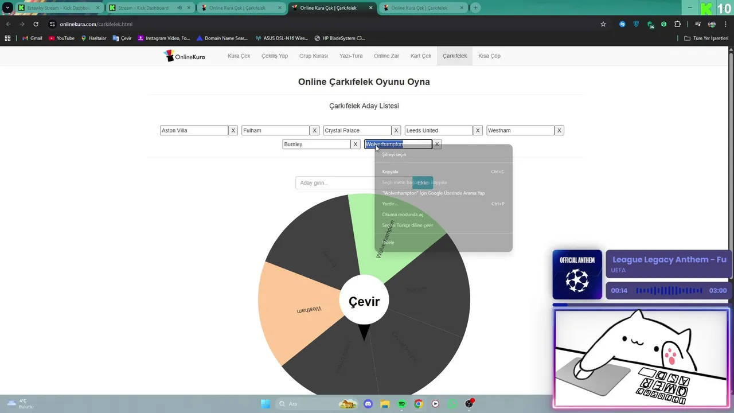Choose Google Üzerinde Arama Yap entry
The image size is (734, 413).
[x=443, y=193]
